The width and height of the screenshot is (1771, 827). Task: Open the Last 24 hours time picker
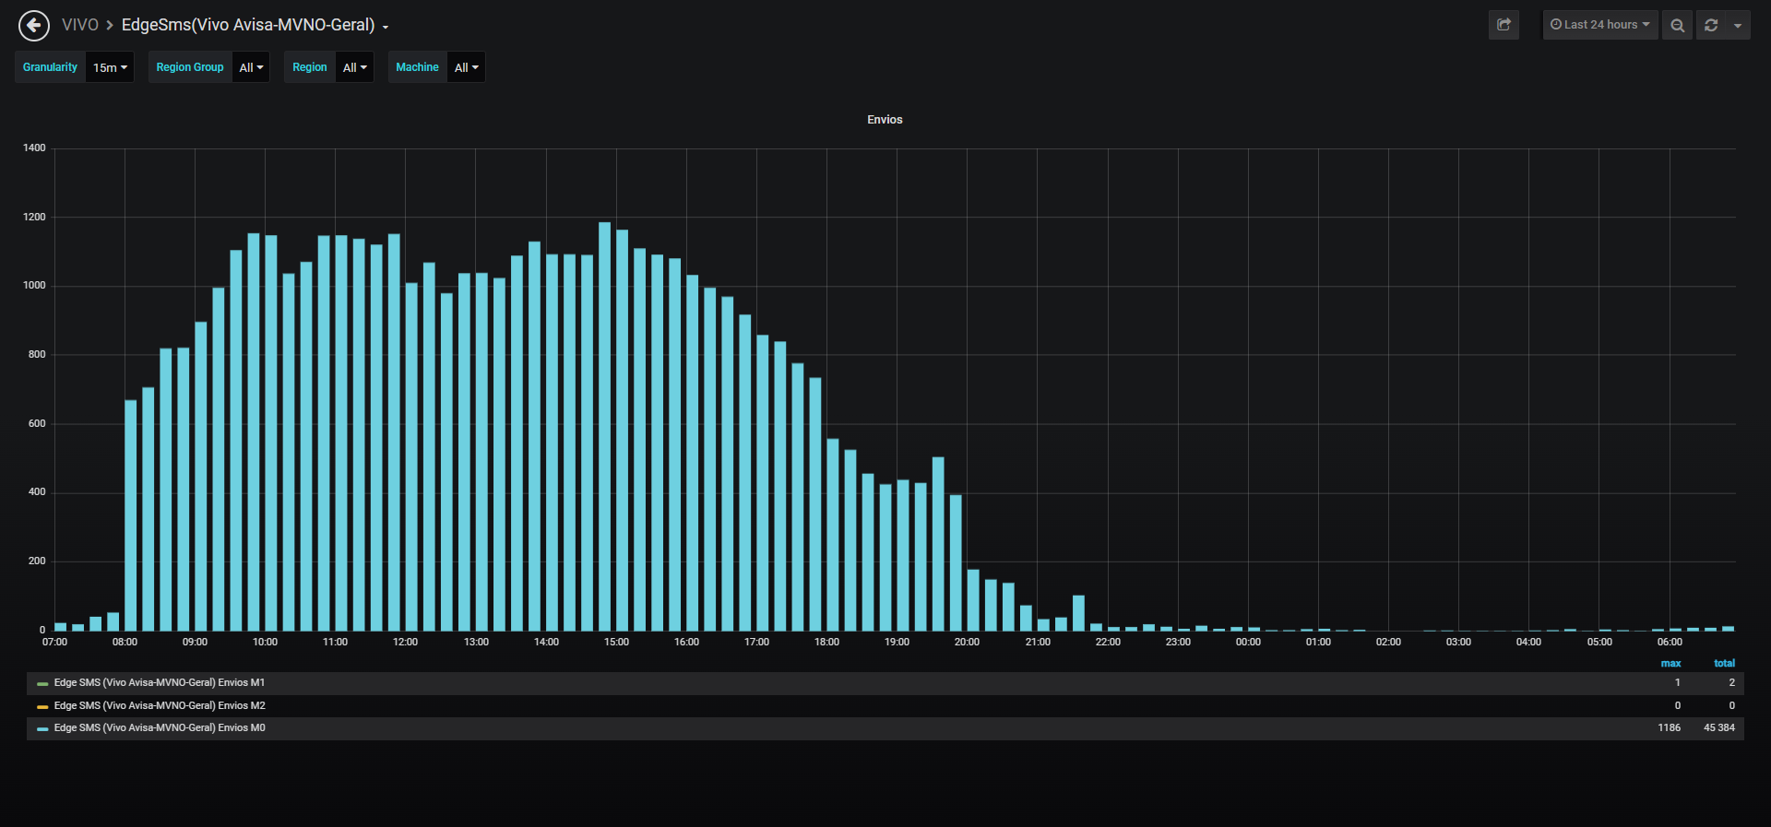click(x=1600, y=25)
